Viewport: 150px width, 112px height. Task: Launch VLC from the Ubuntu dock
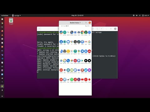pyautogui.click(x=2, y=35)
